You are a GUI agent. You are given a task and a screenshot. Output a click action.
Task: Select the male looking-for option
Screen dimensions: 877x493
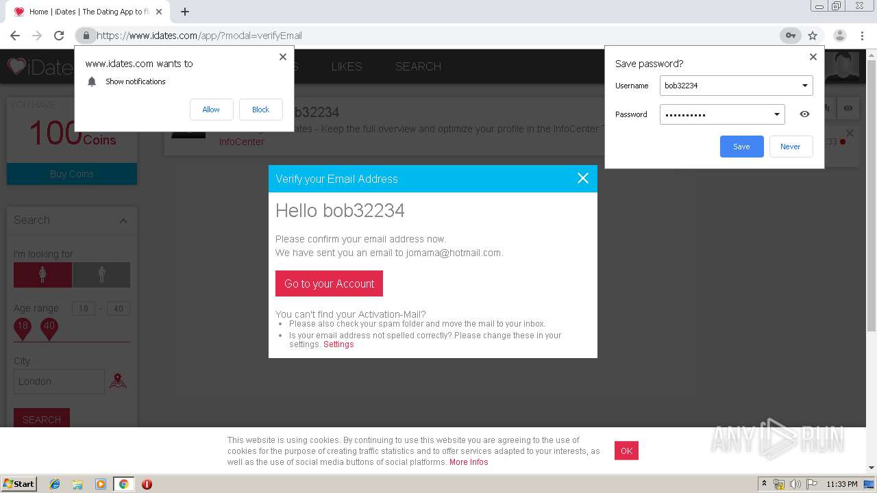(101, 275)
